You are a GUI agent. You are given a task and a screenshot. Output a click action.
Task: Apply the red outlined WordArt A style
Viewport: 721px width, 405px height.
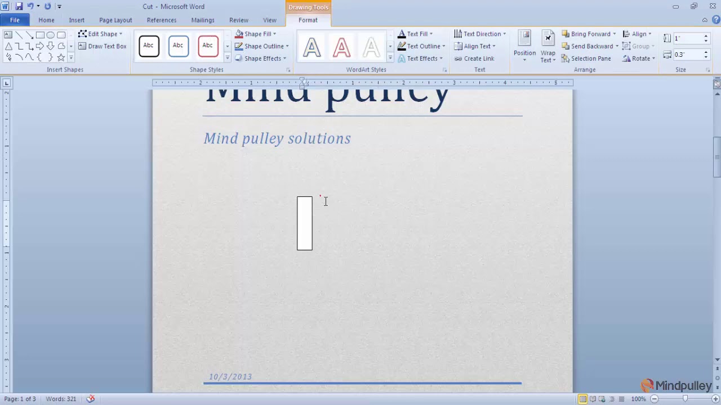[x=341, y=47]
